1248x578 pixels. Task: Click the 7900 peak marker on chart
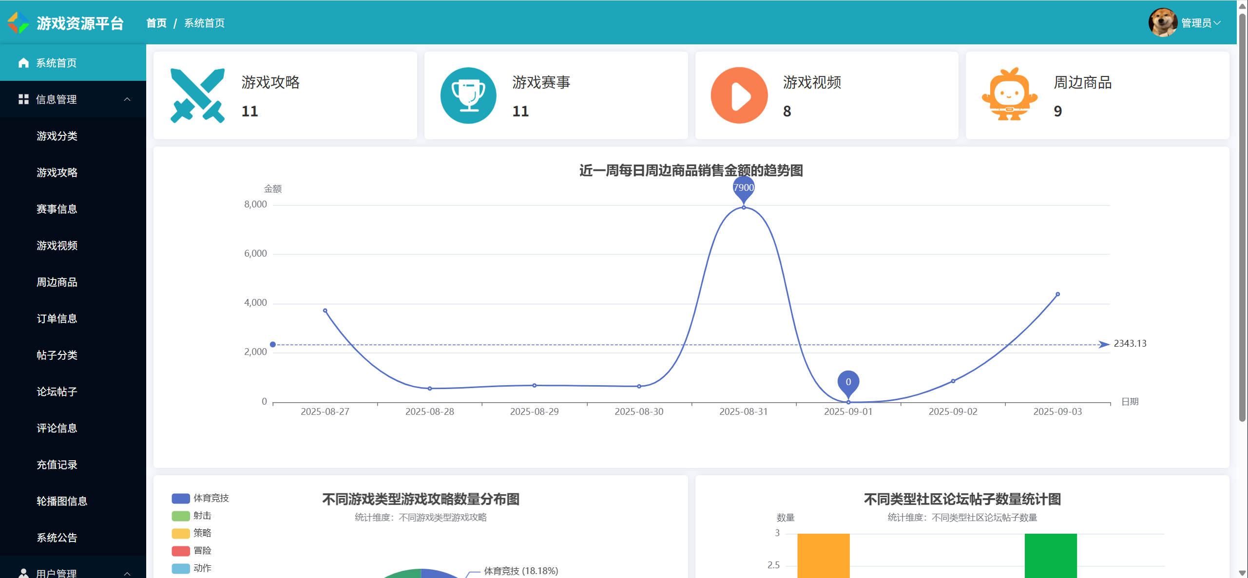[x=743, y=189]
